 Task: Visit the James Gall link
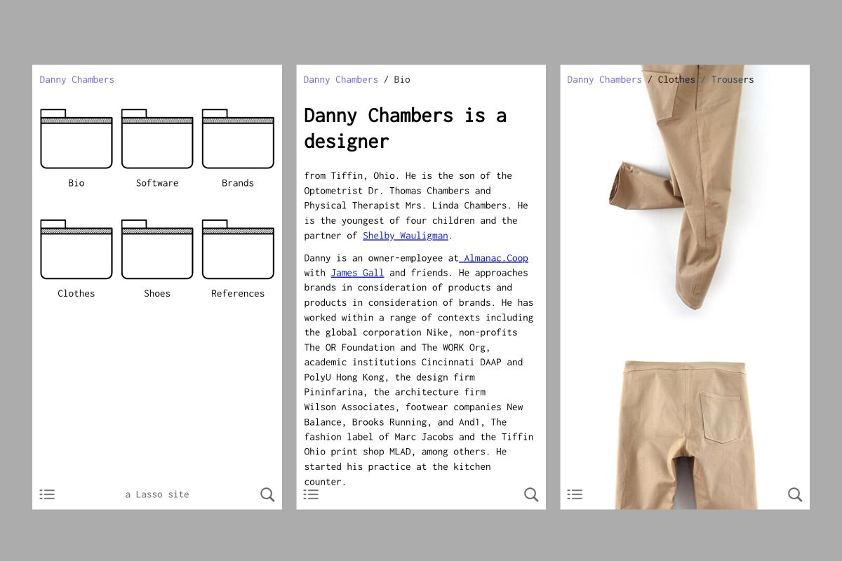coord(357,273)
